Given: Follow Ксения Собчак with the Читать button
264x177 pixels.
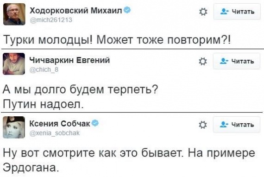Looking at the screenshot, I should [x=237, y=125].
